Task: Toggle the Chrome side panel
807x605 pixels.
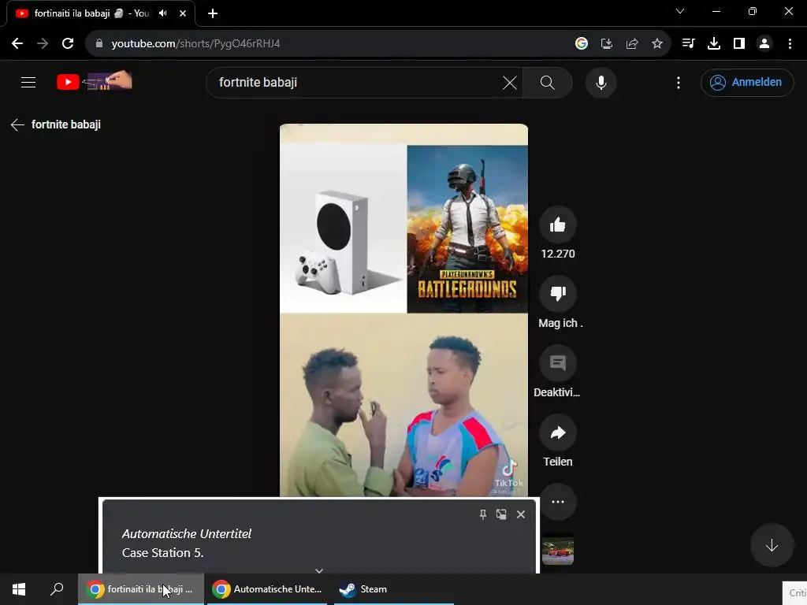Action: (x=739, y=44)
